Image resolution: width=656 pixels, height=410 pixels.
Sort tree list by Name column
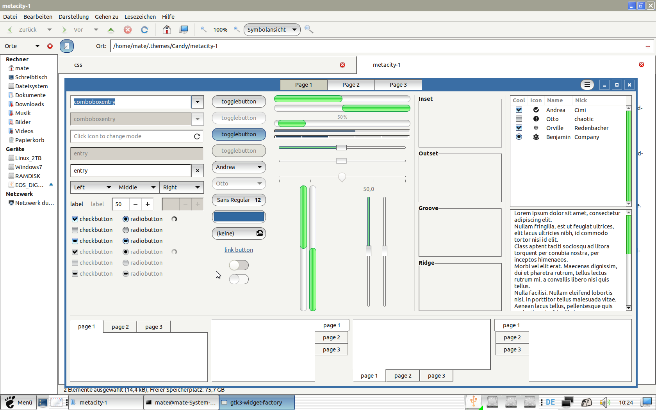[x=555, y=100]
